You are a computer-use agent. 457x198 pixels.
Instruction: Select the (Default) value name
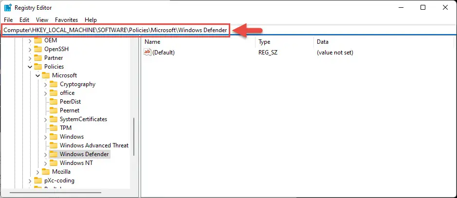click(164, 53)
